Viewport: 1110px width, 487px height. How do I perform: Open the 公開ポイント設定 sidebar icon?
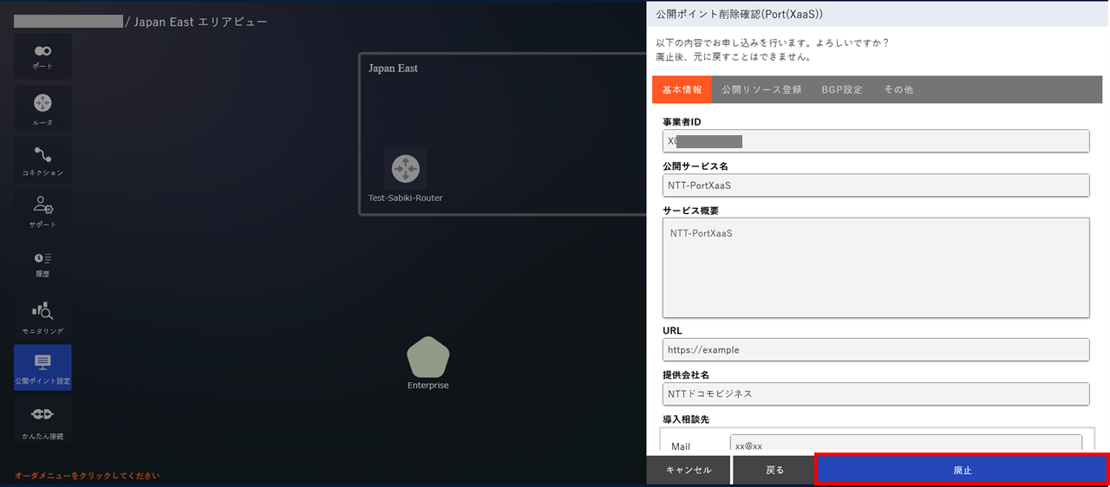click(x=42, y=367)
